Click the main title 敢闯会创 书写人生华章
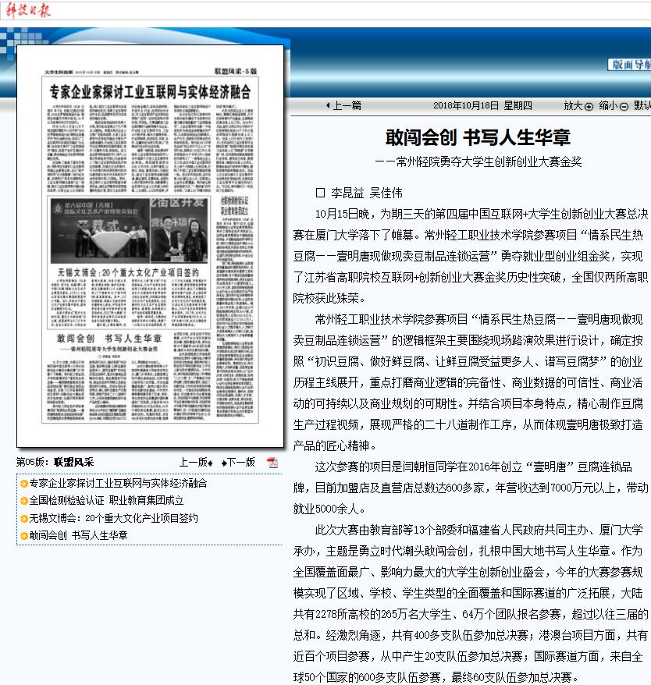This screenshot has height=685, width=651. point(478,137)
